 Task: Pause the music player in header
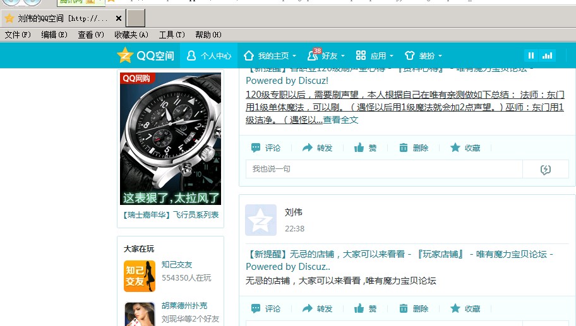pyautogui.click(x=531, y=55)
